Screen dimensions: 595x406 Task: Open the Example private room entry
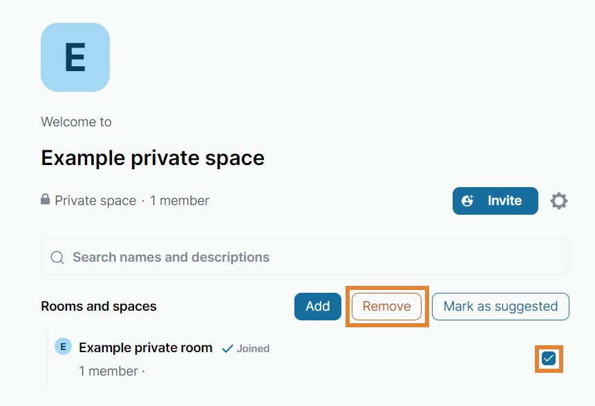[146, 348]
